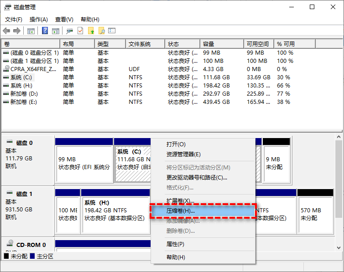Click the forward arrow toolbar icon
Image resolution: width=344 pixels, height=272 pixels.
point(17,31)
